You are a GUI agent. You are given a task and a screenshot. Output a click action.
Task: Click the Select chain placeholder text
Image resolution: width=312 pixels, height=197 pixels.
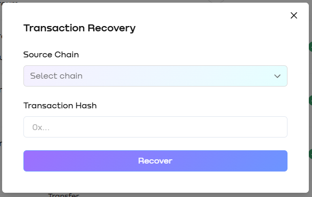56,76
